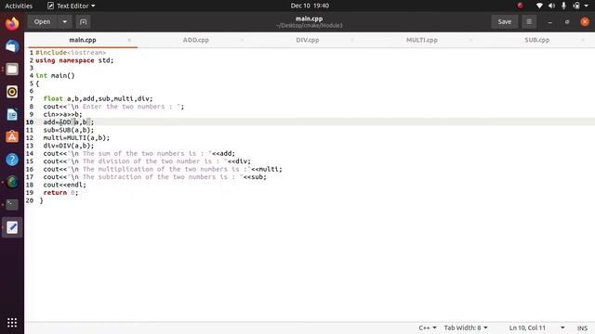
Task: Open the Help icon in the dock
Action: point(12,160)
